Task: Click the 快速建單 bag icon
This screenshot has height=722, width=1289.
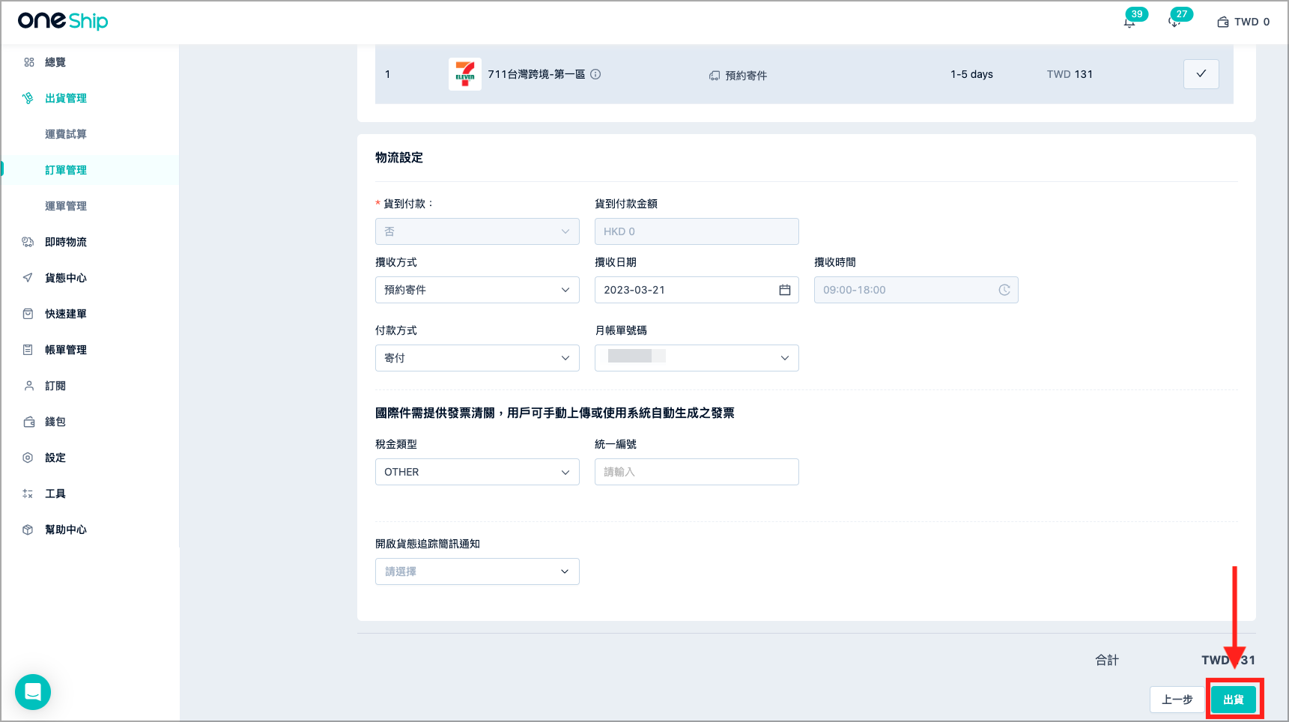Action: [x=28, y=314]
